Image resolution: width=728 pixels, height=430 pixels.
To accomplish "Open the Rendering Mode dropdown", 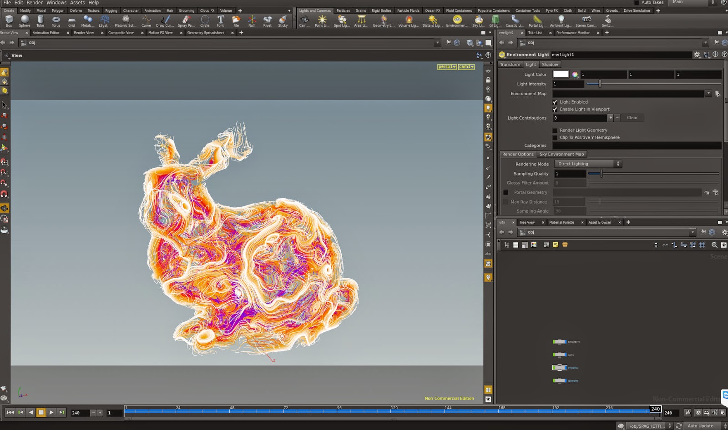I will [x=588, y=164].
